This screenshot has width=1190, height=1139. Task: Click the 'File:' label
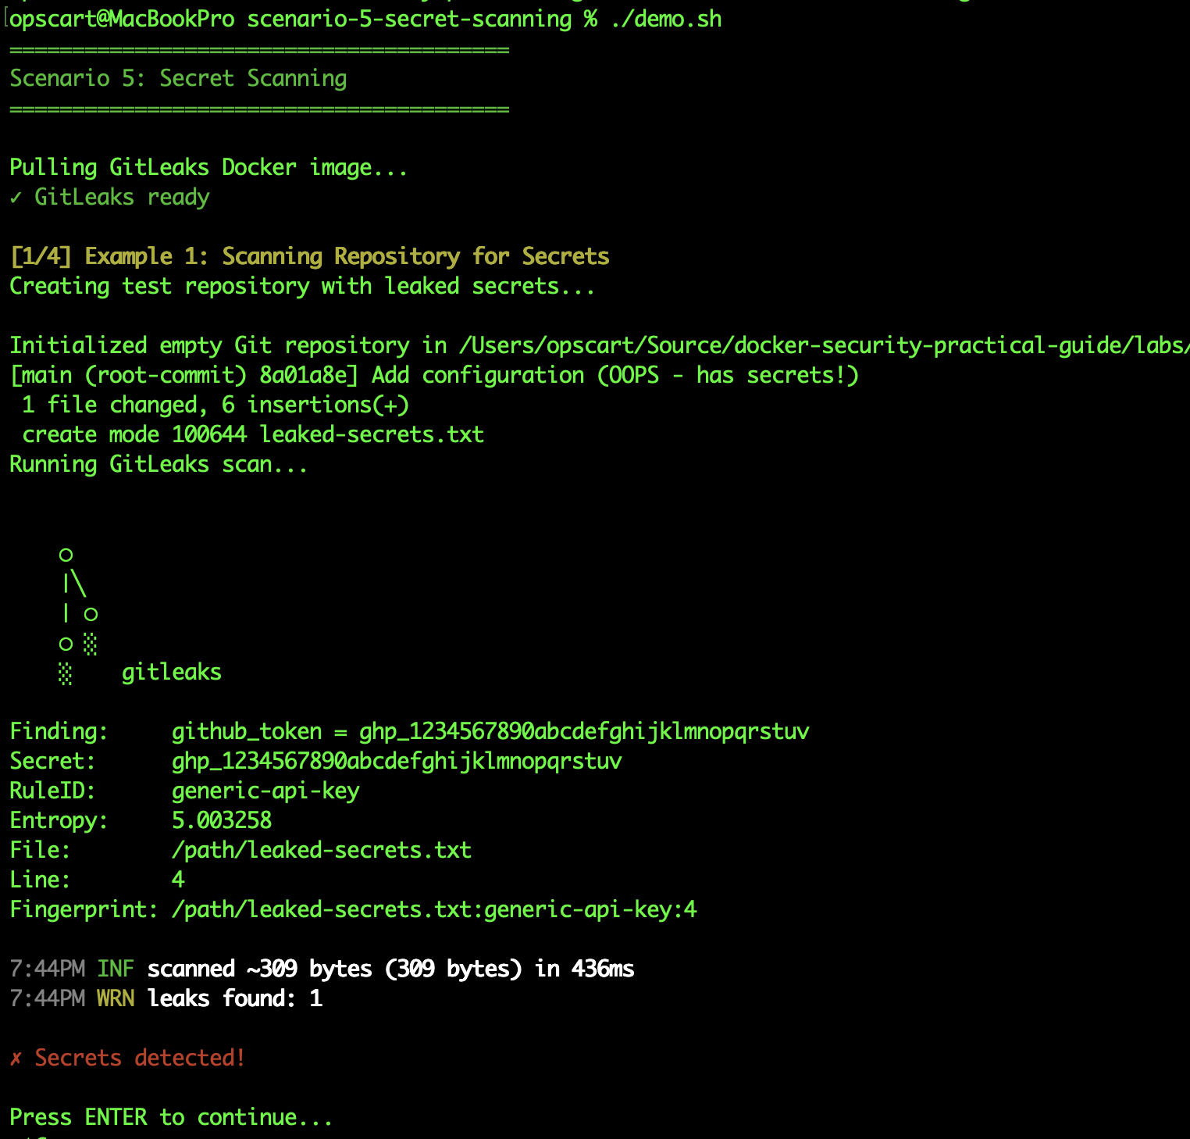(40, 850)
